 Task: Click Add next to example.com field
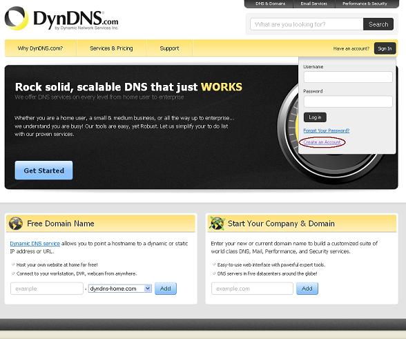(x=307, y=289)
